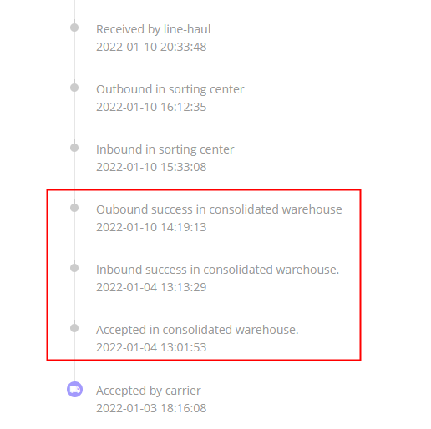Click the timestamp 2022-01-10 16:12:35

coord(151,107)
